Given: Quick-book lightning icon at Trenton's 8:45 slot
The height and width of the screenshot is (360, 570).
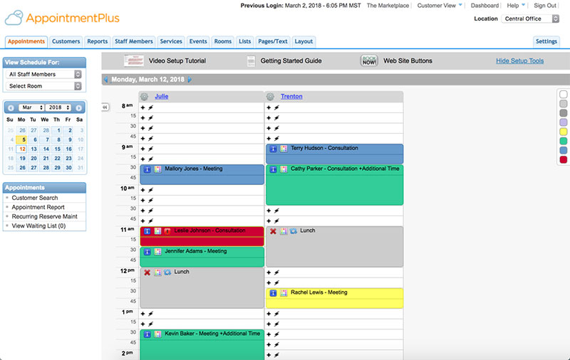Looking at the screenshot, I should tap(276, 138).
